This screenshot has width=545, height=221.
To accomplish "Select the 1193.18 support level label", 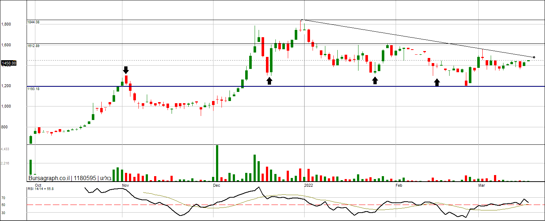I will click(34, 89).
